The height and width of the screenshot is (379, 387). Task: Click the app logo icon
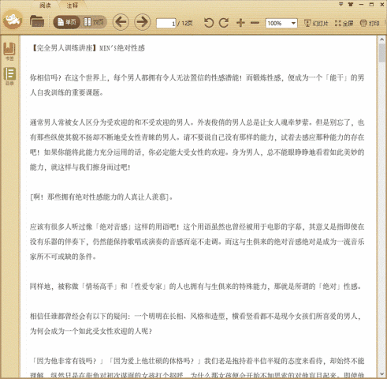point(13,20)
